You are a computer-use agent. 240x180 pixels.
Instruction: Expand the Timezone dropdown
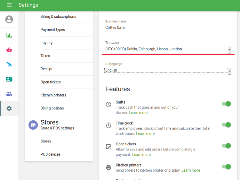168,49
